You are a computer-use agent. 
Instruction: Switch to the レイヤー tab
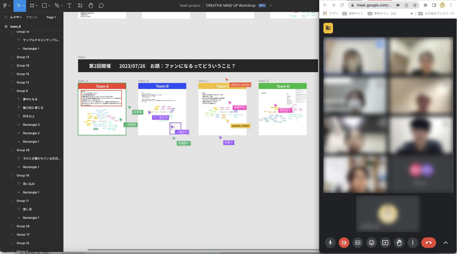pyautogui.click(x=16, y=17)
